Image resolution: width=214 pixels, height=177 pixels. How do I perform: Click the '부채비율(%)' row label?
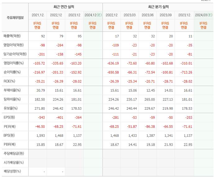click(x=12, y=90)
